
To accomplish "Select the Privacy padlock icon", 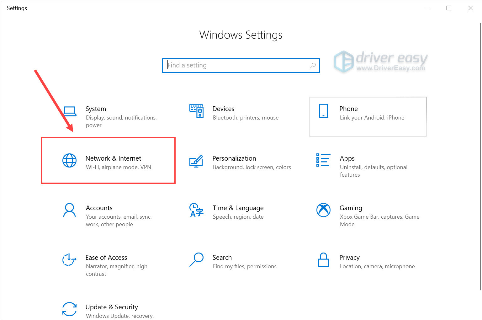I will click(323, 260).
